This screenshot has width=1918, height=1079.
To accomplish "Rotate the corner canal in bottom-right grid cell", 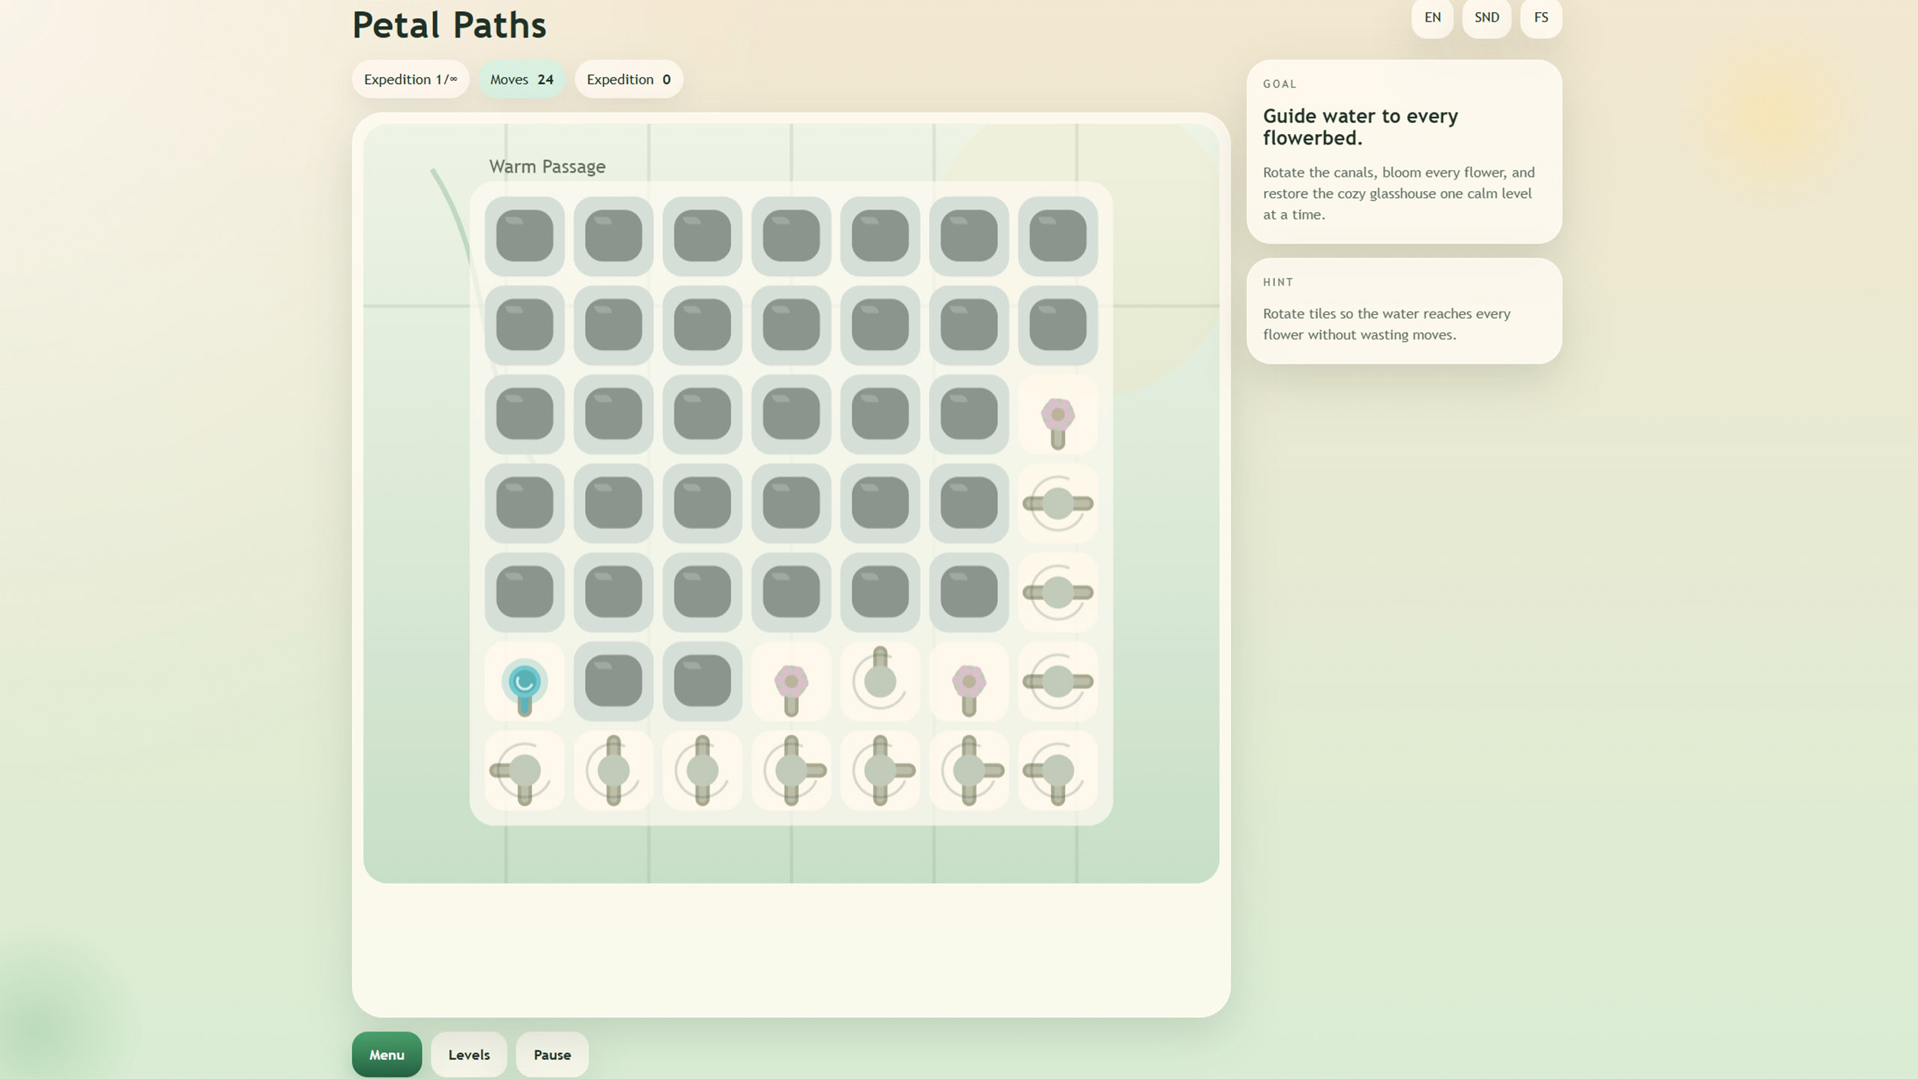I will pyautogui.click(x=1057, y=770).
